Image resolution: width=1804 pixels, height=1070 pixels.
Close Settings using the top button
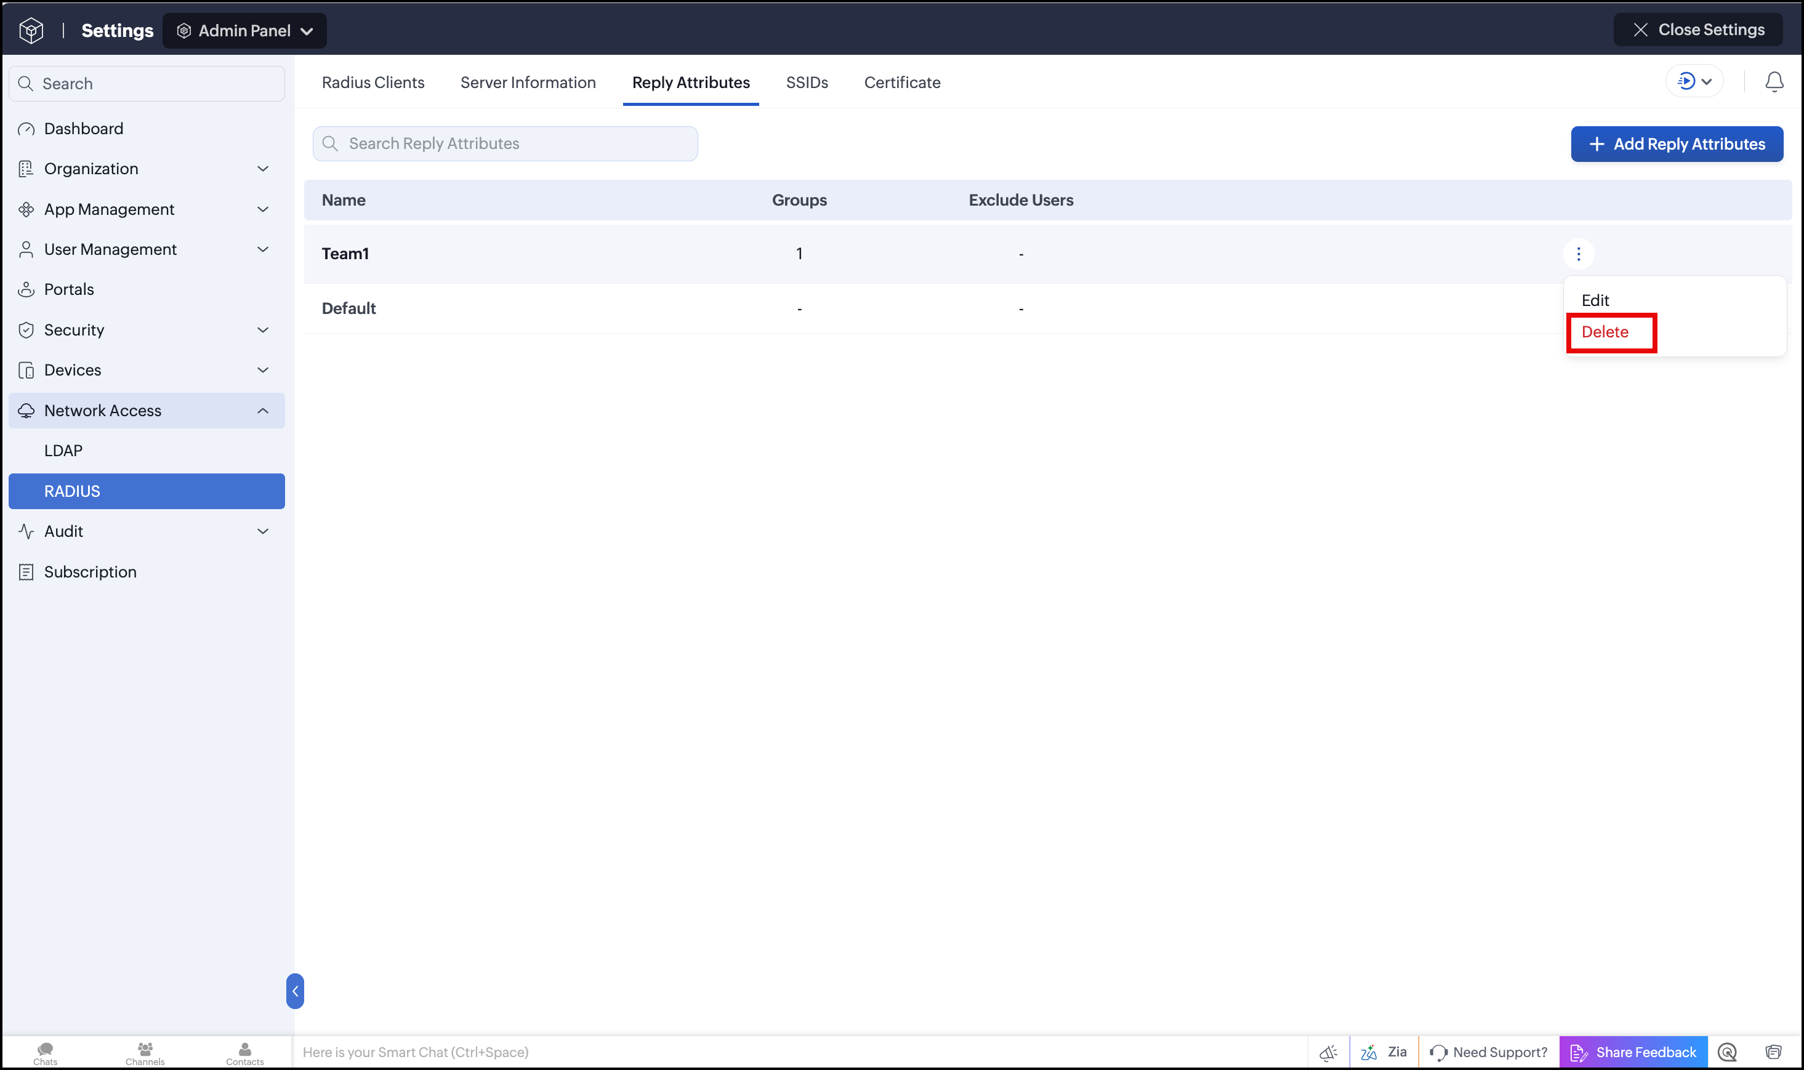[x=1697, y=30]
